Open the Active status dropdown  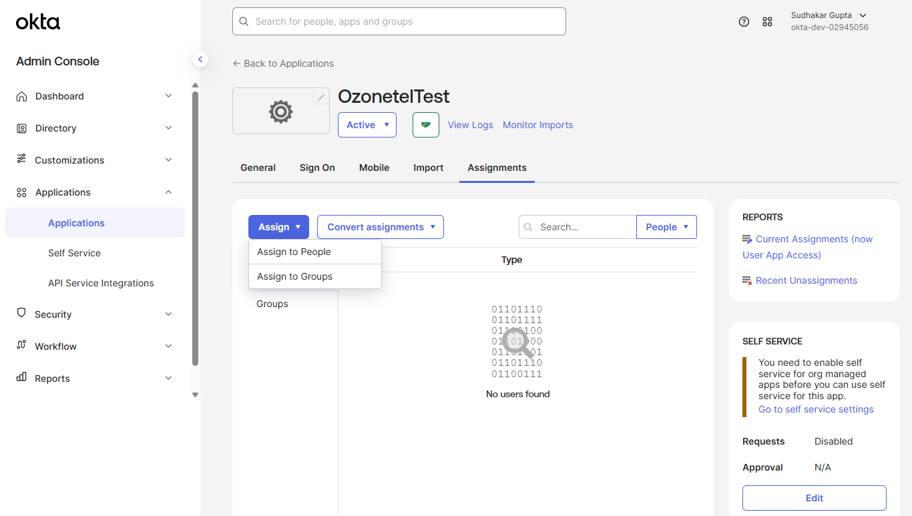click(x=367, y=125)
